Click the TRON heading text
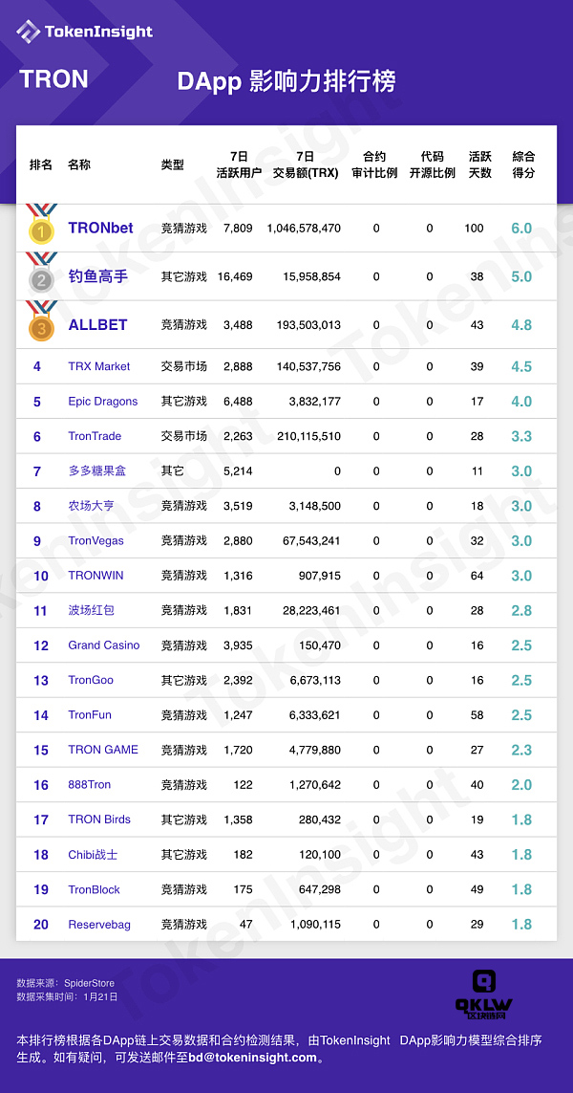This screenshot has width=573, height=1093. [x=53, y=79]
